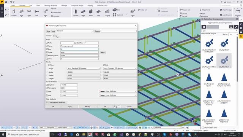Open the Window ribbon button
Image resolution: width=243 pixels, height=137 pixels.
[x=238, y=13]
